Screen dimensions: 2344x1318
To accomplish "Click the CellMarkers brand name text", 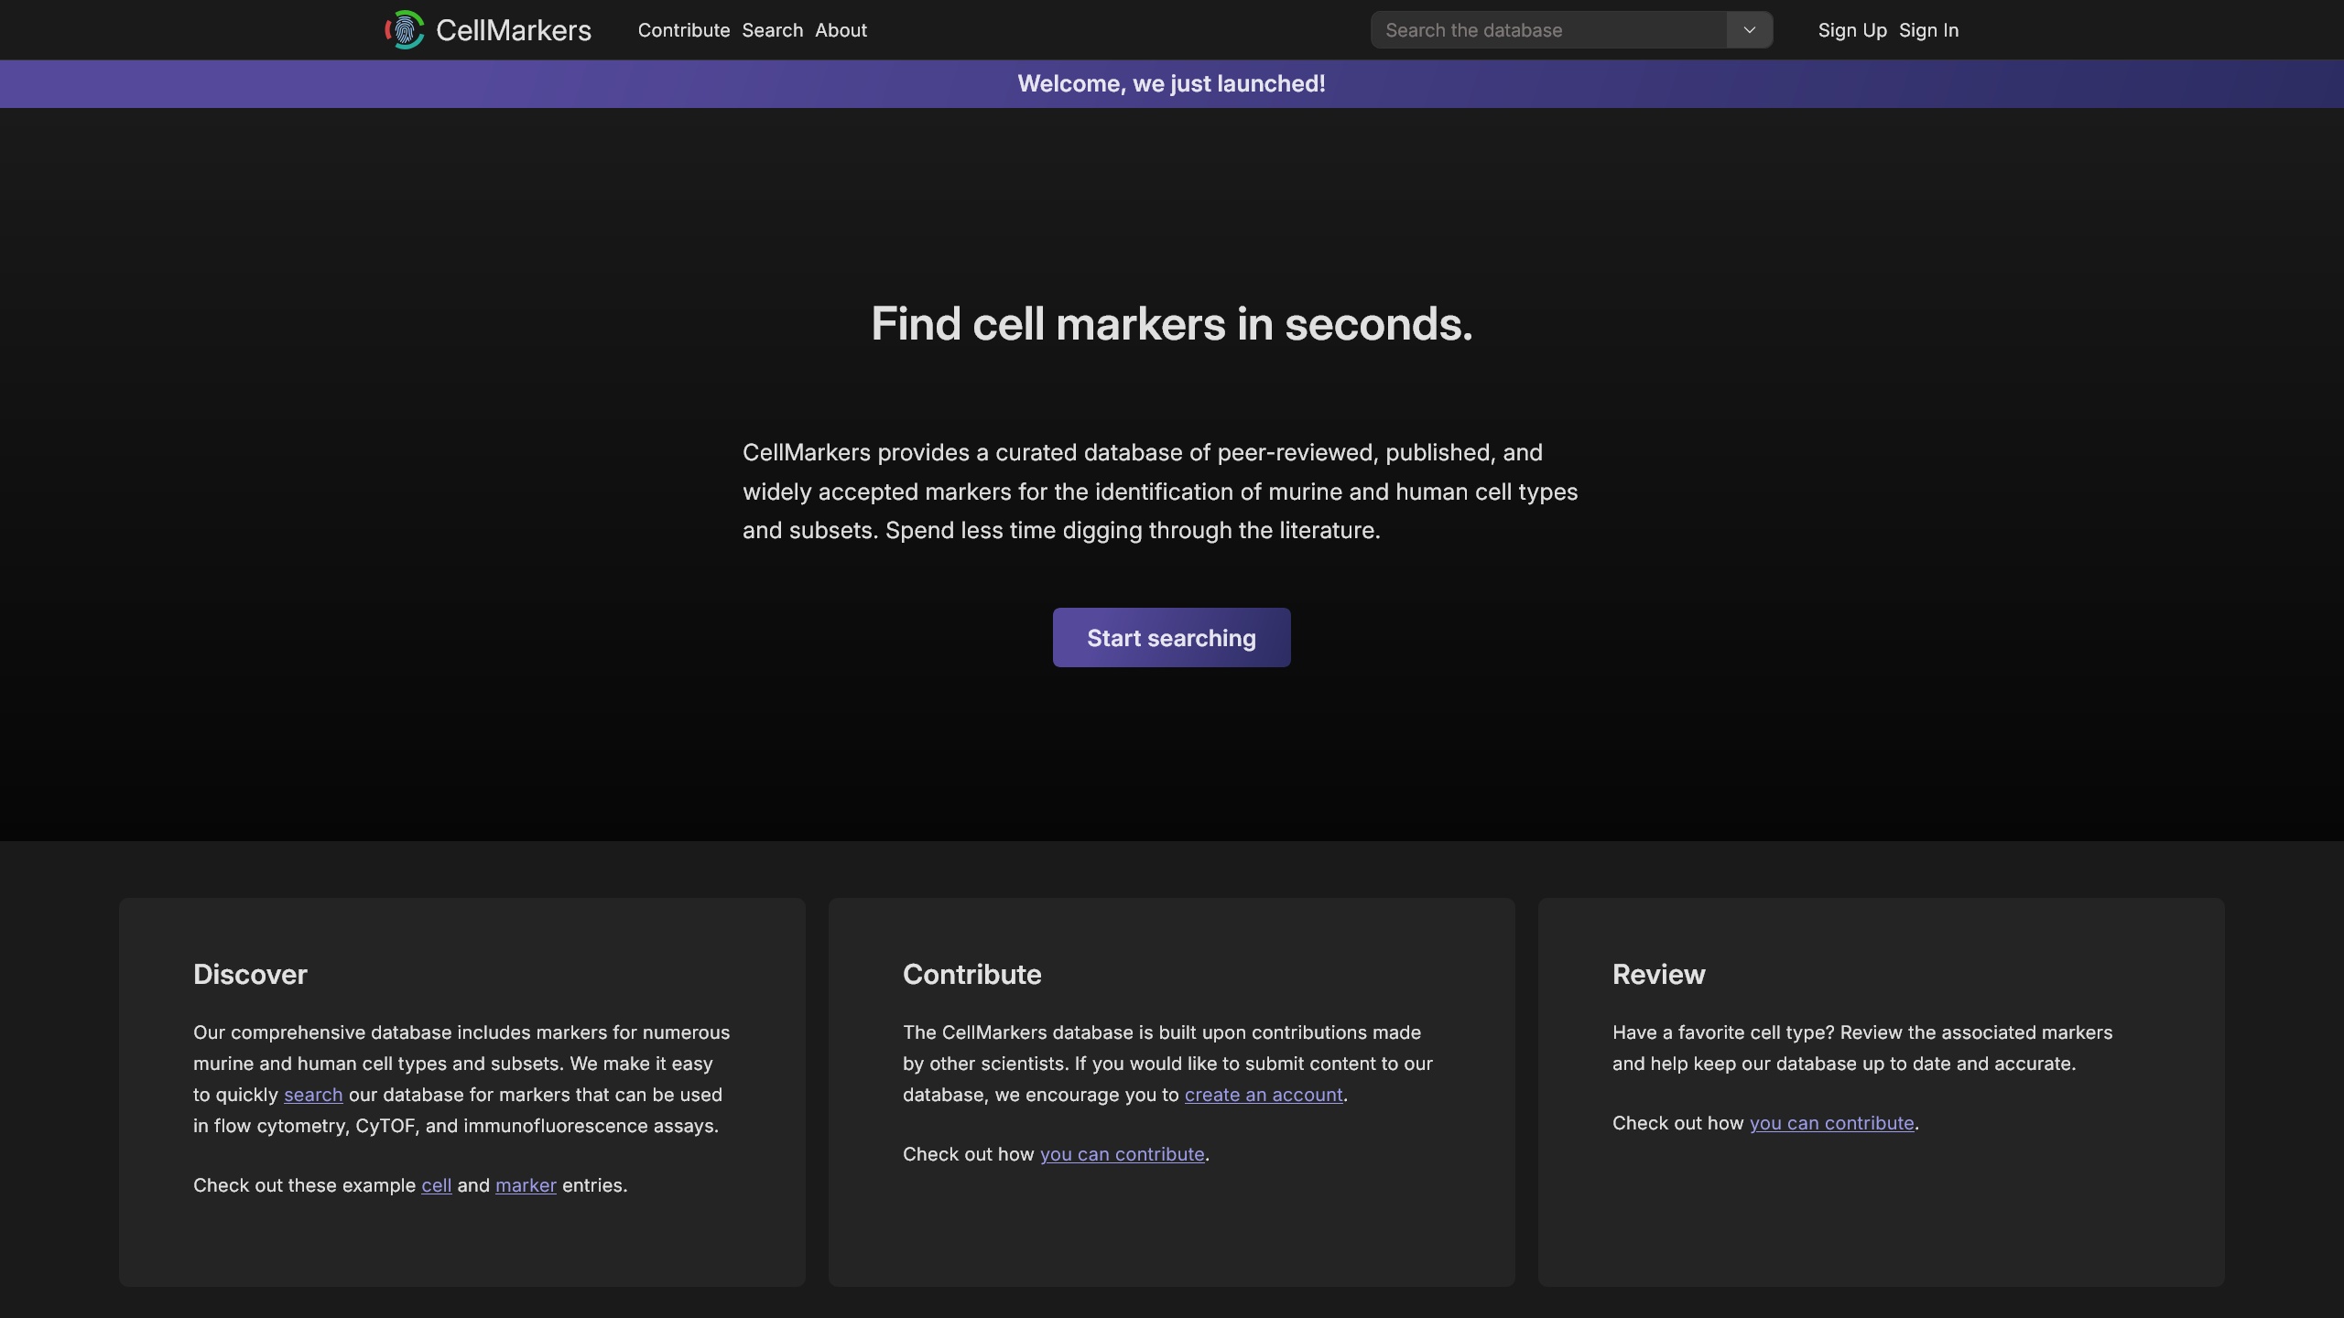I will (514, 30).
